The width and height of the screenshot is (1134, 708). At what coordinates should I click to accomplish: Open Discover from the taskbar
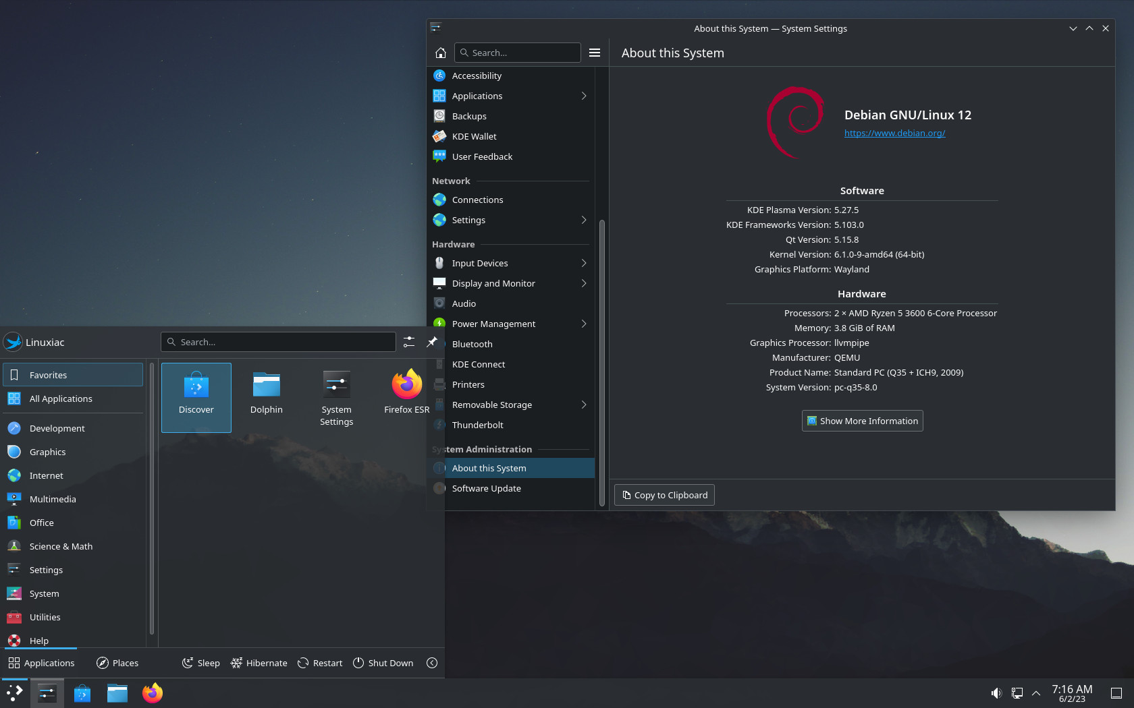(82, 693)
